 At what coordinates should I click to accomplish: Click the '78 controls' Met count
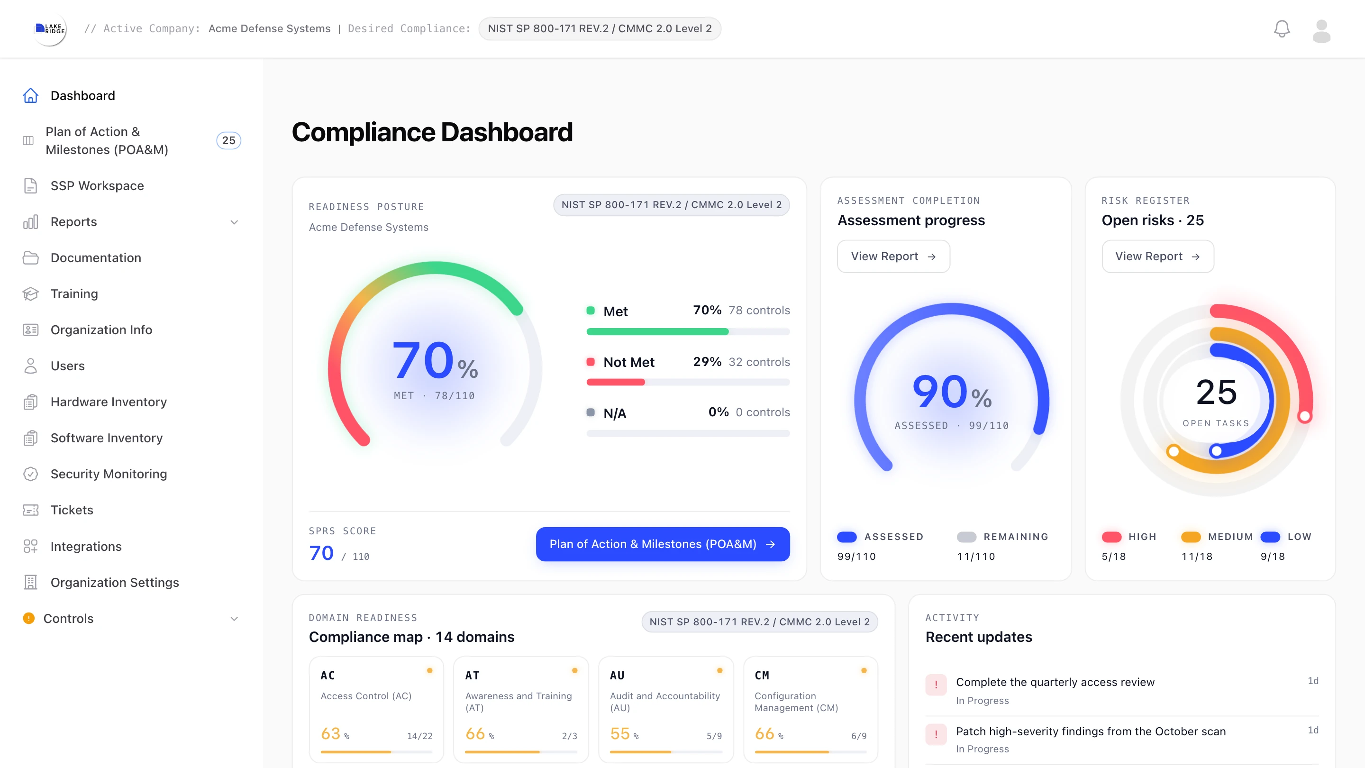click(759, 310)
